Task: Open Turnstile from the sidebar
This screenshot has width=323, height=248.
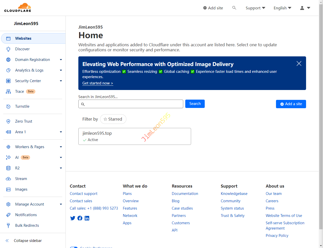Action: click(22, 106)
